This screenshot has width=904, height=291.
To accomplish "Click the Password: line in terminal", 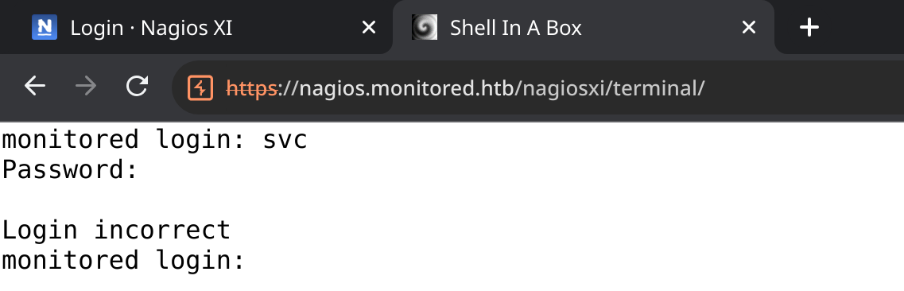I will [x=70, y=170].
